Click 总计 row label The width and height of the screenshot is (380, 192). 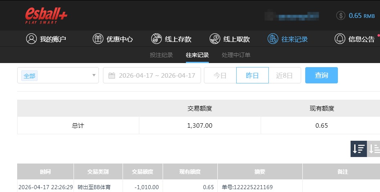point(78,125)
